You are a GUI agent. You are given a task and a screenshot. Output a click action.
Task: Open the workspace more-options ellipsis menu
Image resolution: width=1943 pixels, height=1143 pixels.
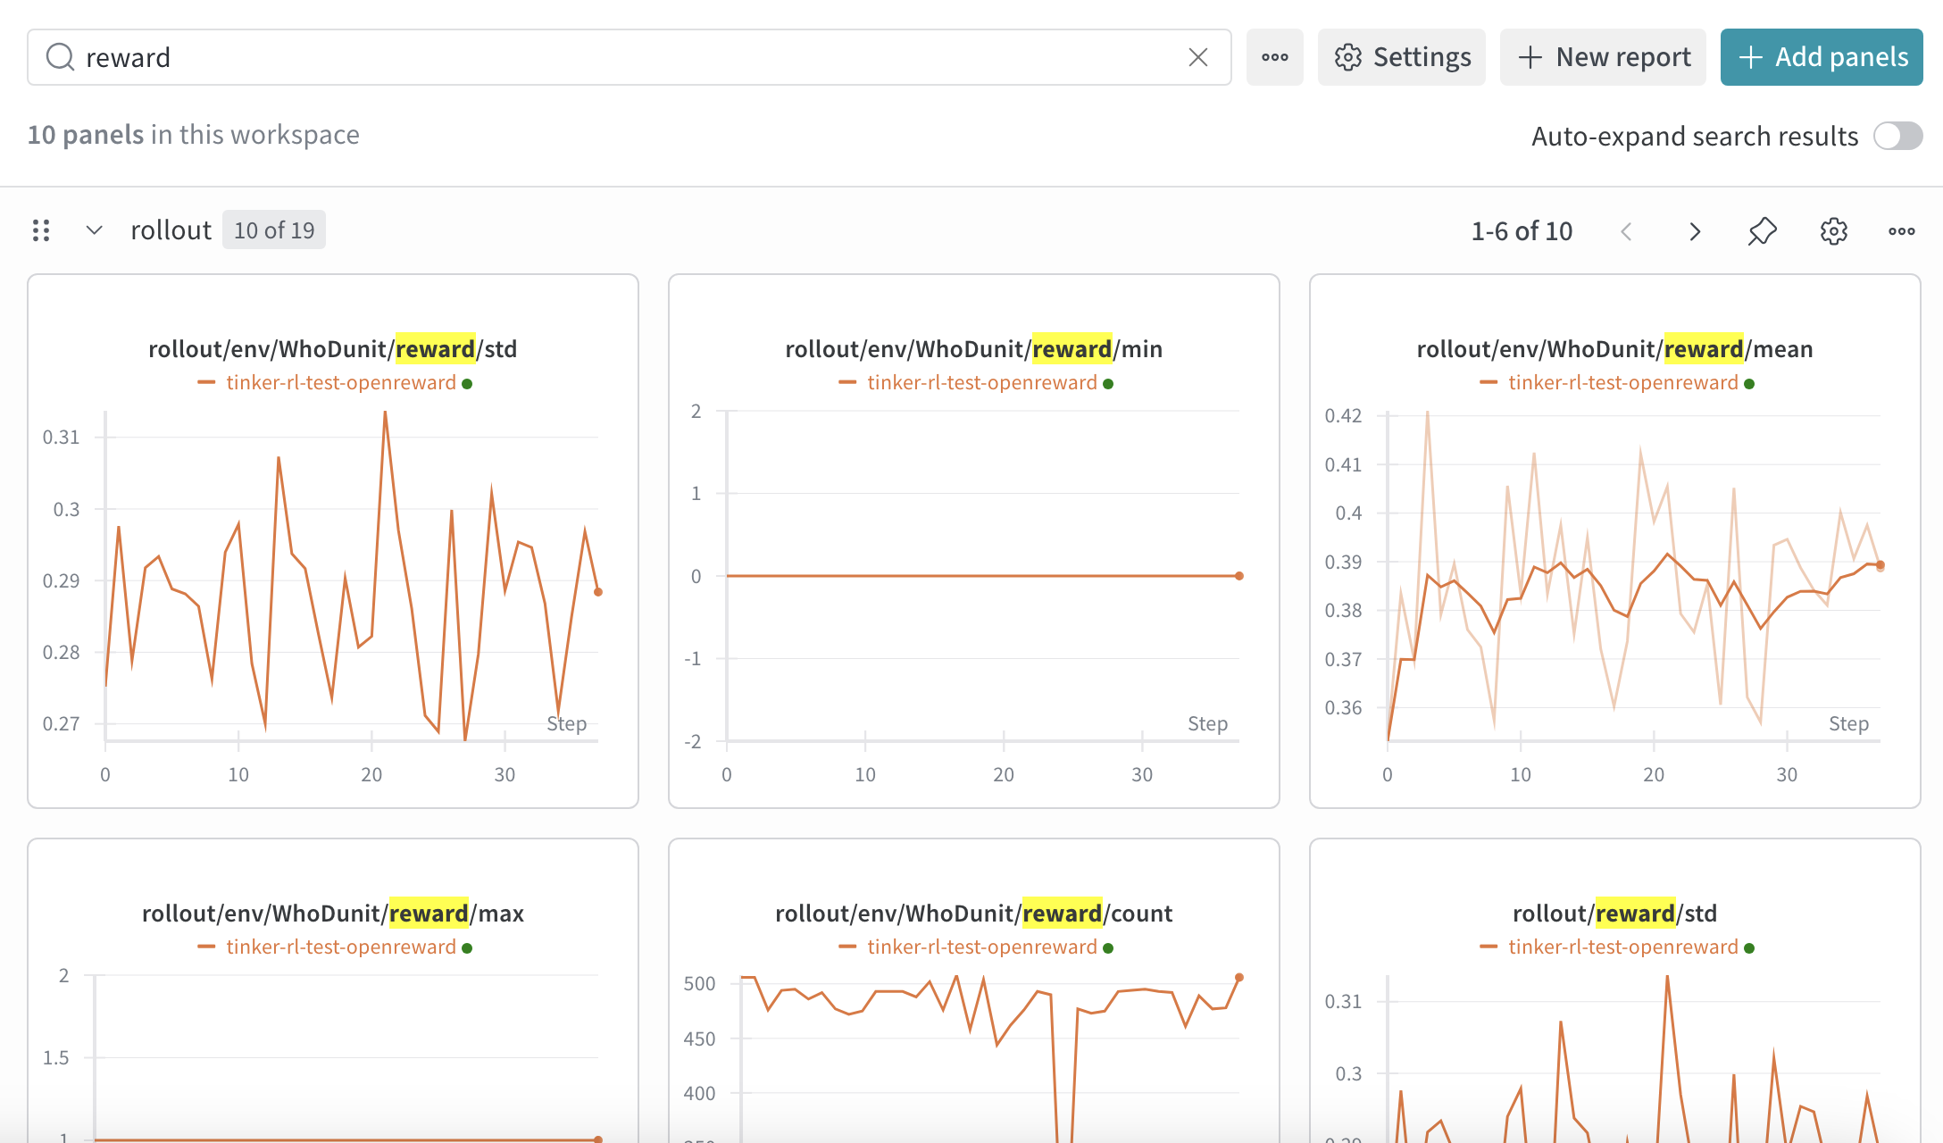(x=1274, y=57)
